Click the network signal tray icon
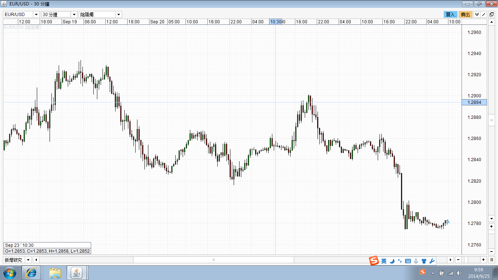The width and height of the screenshot is (498, 280). coord(451,273)
